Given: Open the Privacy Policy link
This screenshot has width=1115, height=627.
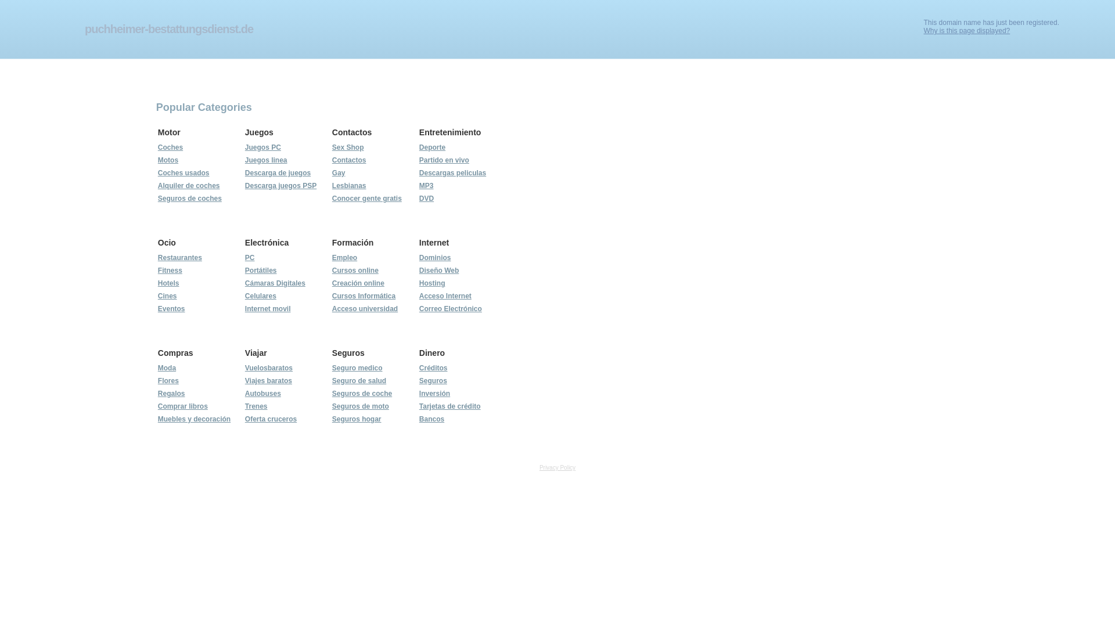Looking at the screenshot, I should point(557,468).
